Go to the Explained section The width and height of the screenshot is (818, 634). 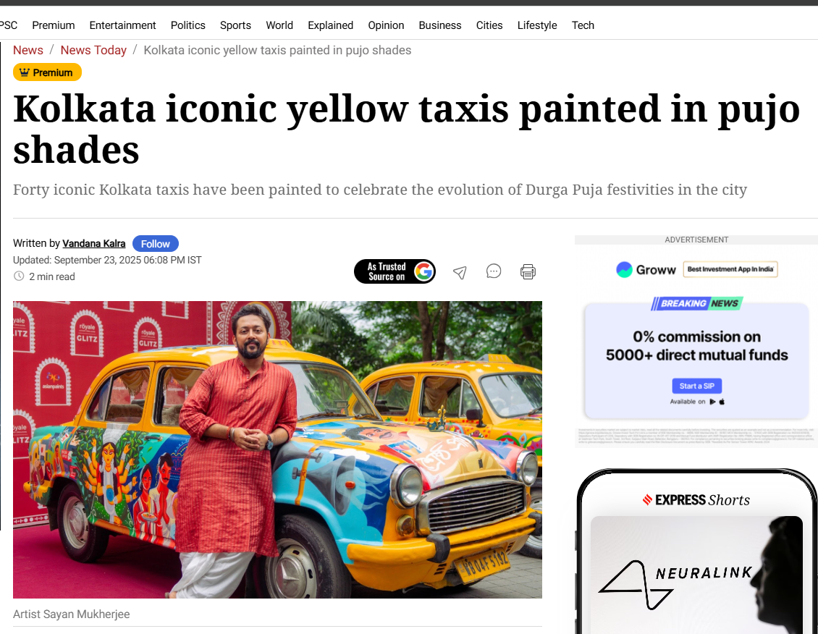click(330, 25)
